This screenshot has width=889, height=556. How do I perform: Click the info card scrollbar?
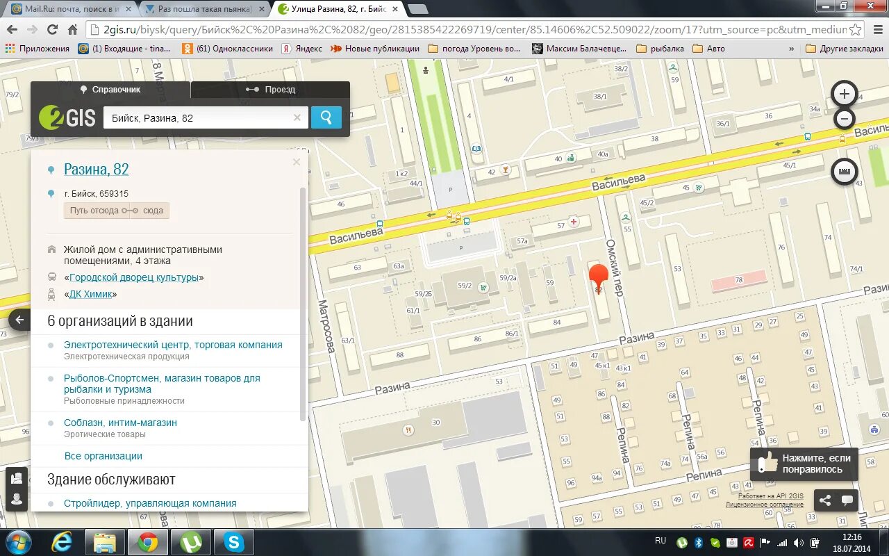(302, 304)
